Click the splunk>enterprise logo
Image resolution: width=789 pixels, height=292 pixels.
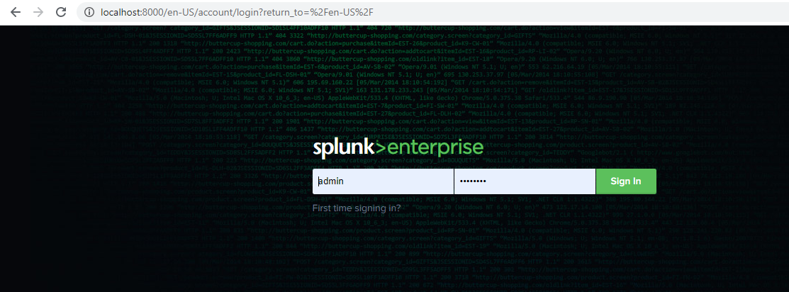click(398, 147)
